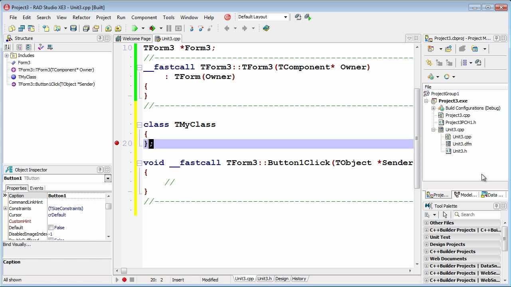Click the Trace Into debug icon
The width and height of the screenshot is (511, 287).
pyautogui.click(x=191, y=28)
